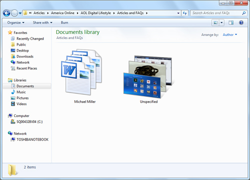Open the views options dropdown arrow
Viewport: 250px width, 180px height.
coord(221,22)
